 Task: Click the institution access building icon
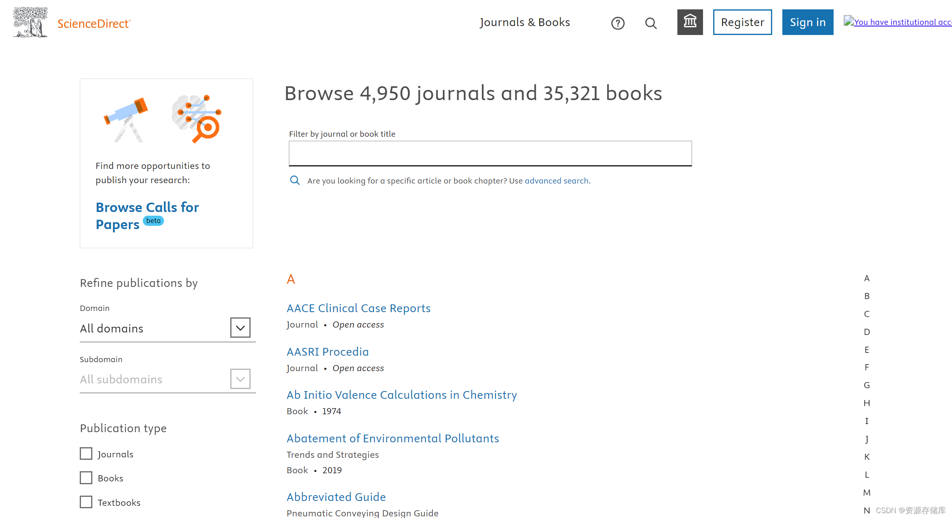(x=690, y=22)
